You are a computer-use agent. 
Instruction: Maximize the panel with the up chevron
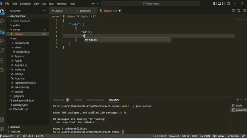point(245,100)
